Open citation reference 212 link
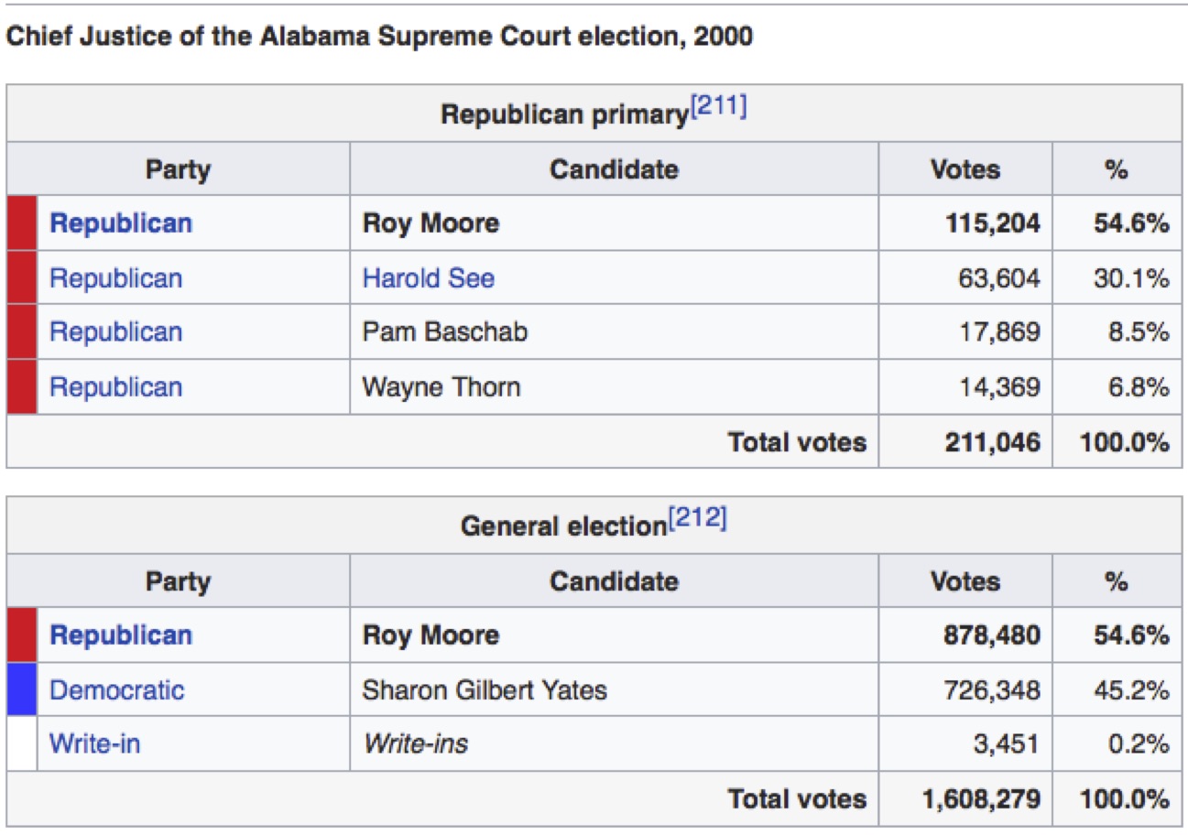The image size is (1188, 835). tap(697, 520)
